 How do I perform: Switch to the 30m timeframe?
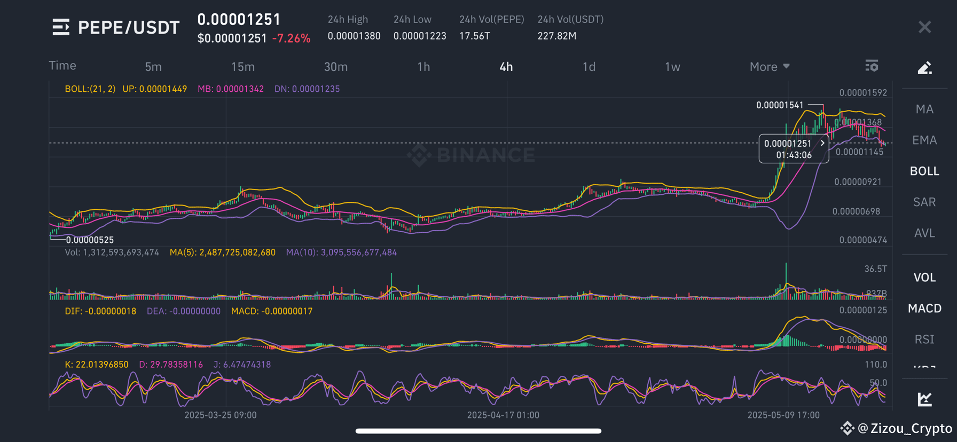click(x=336, y=67)
